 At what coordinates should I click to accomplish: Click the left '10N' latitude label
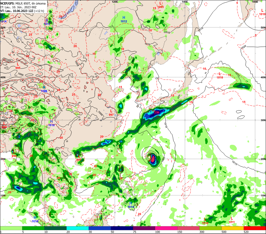click(x=3, y=195)
